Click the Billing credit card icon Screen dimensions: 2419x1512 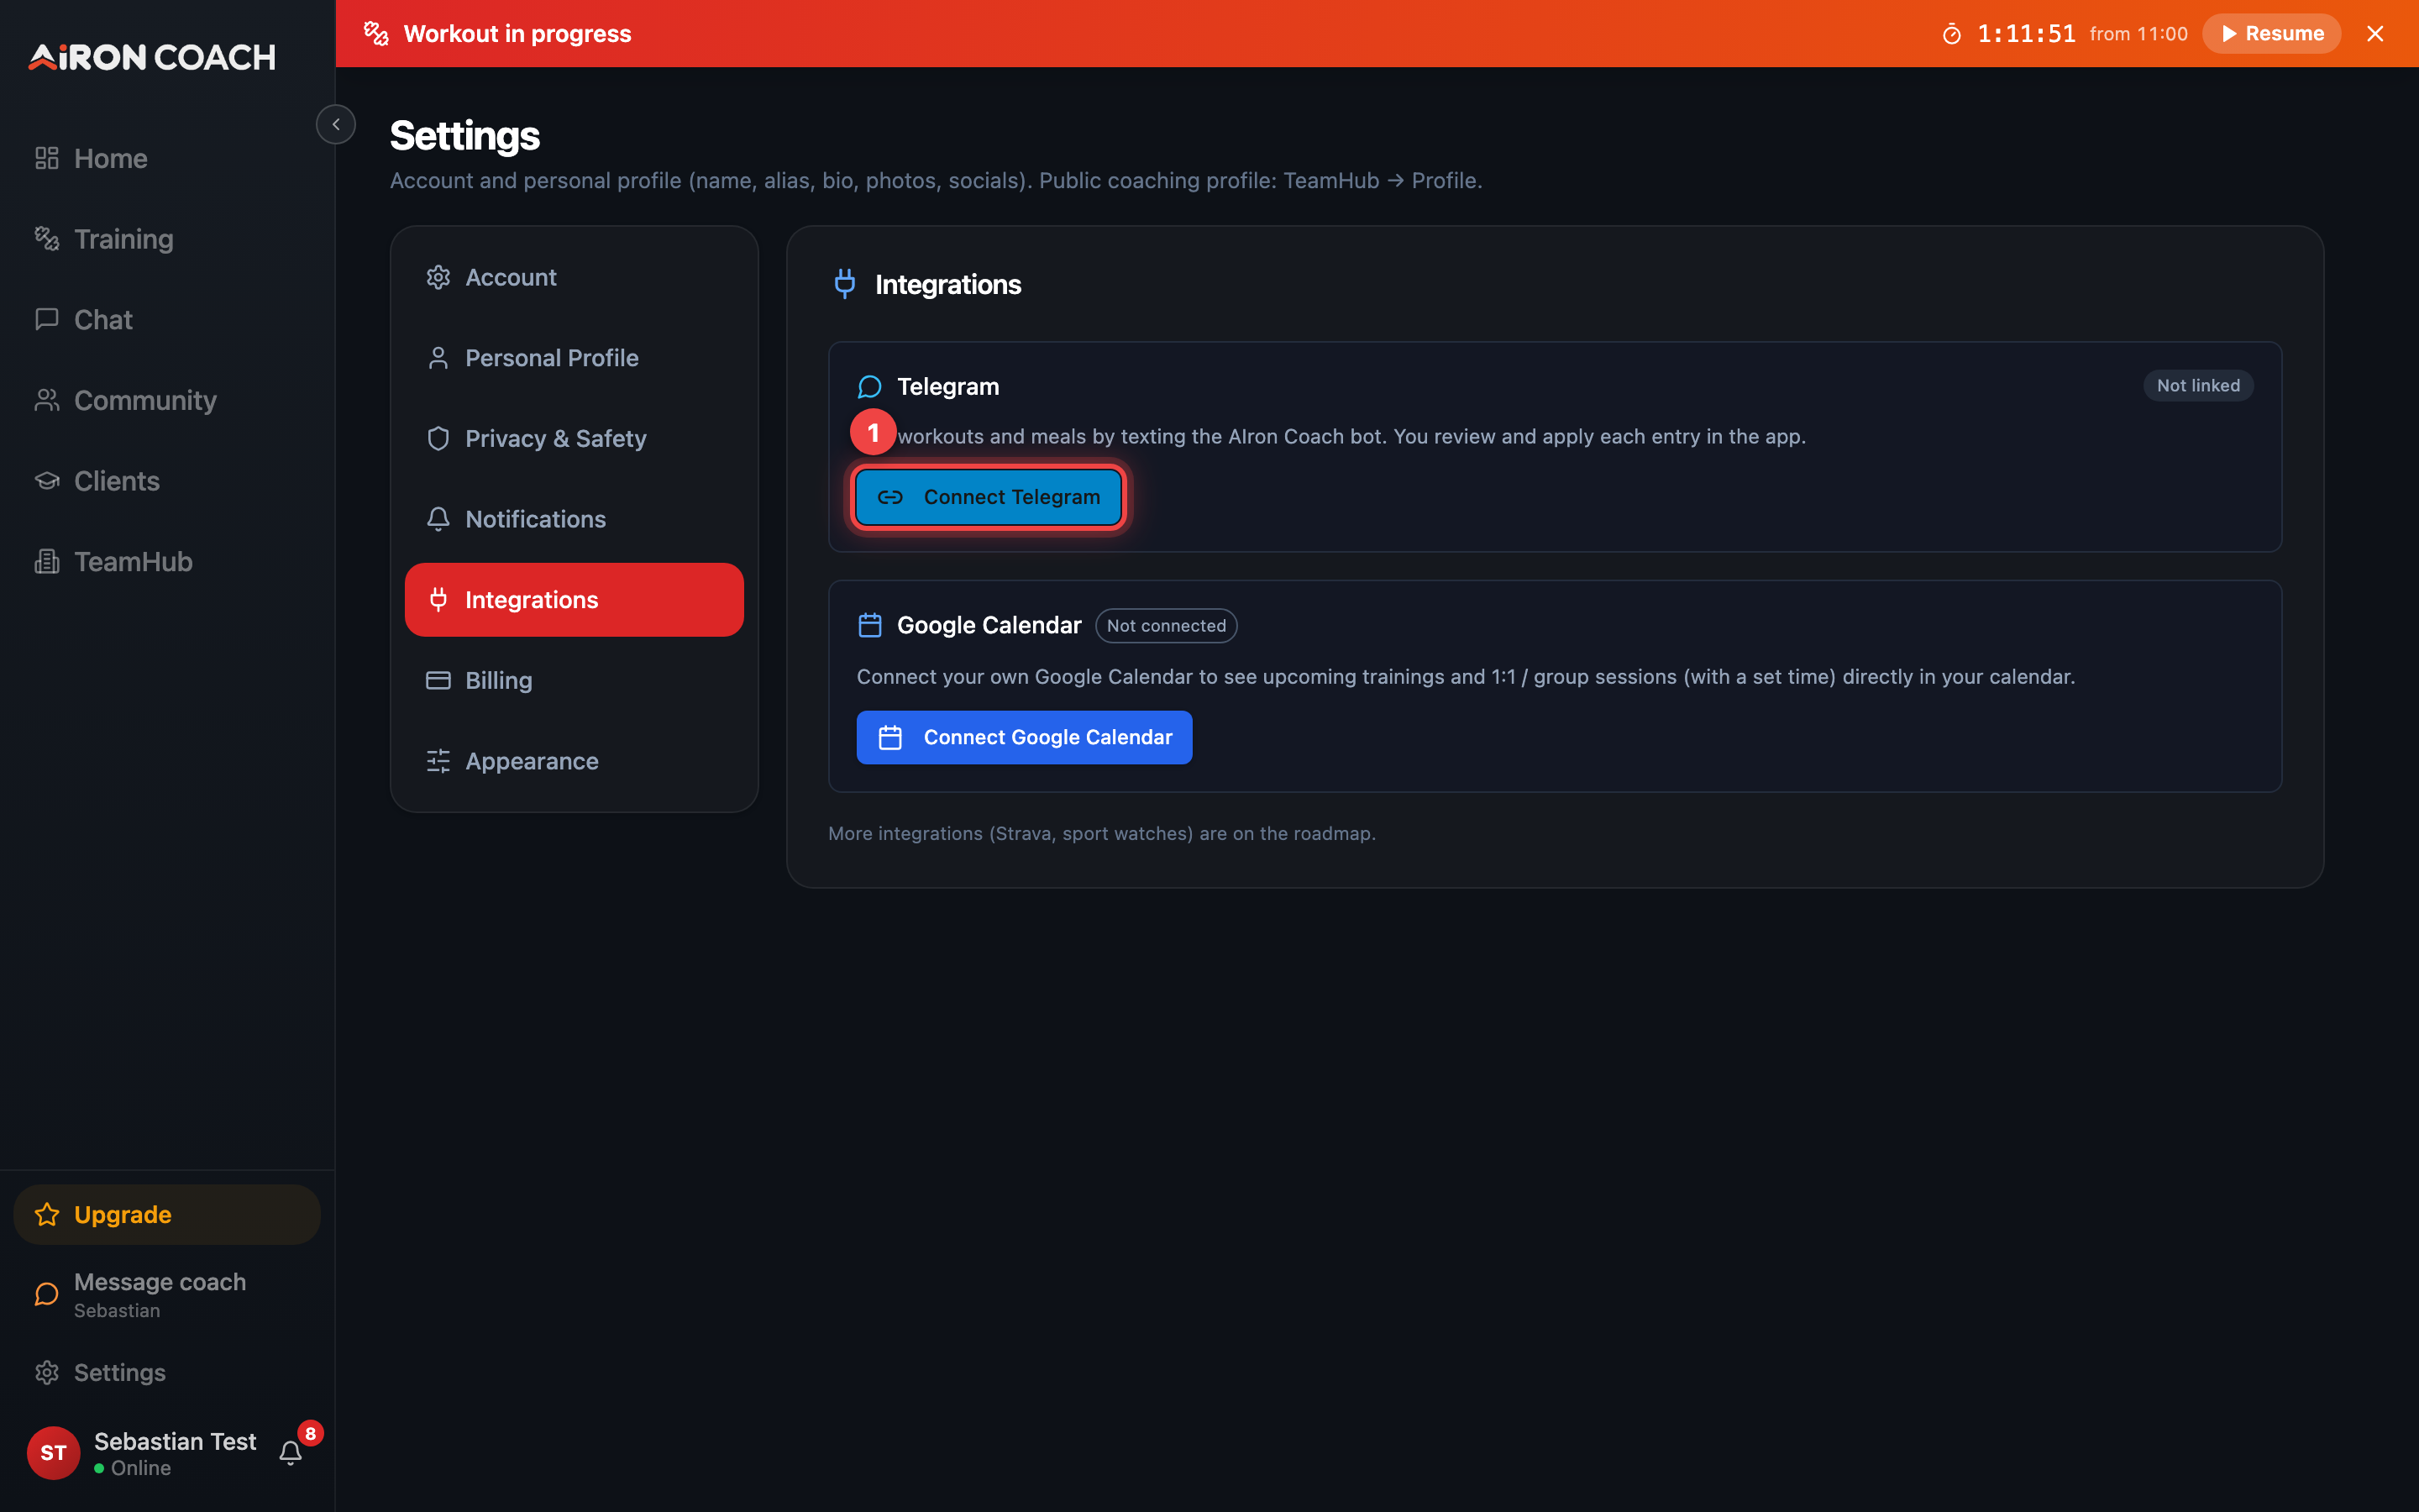(438, 680)
